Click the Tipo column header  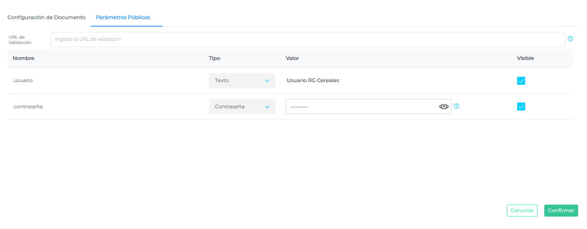tap(215, 59)
